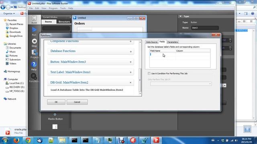This screenshot has height=144, width=257.
Task: Click OK in Functions dialog
Action: pyautogui.click(x=56, y=102)
